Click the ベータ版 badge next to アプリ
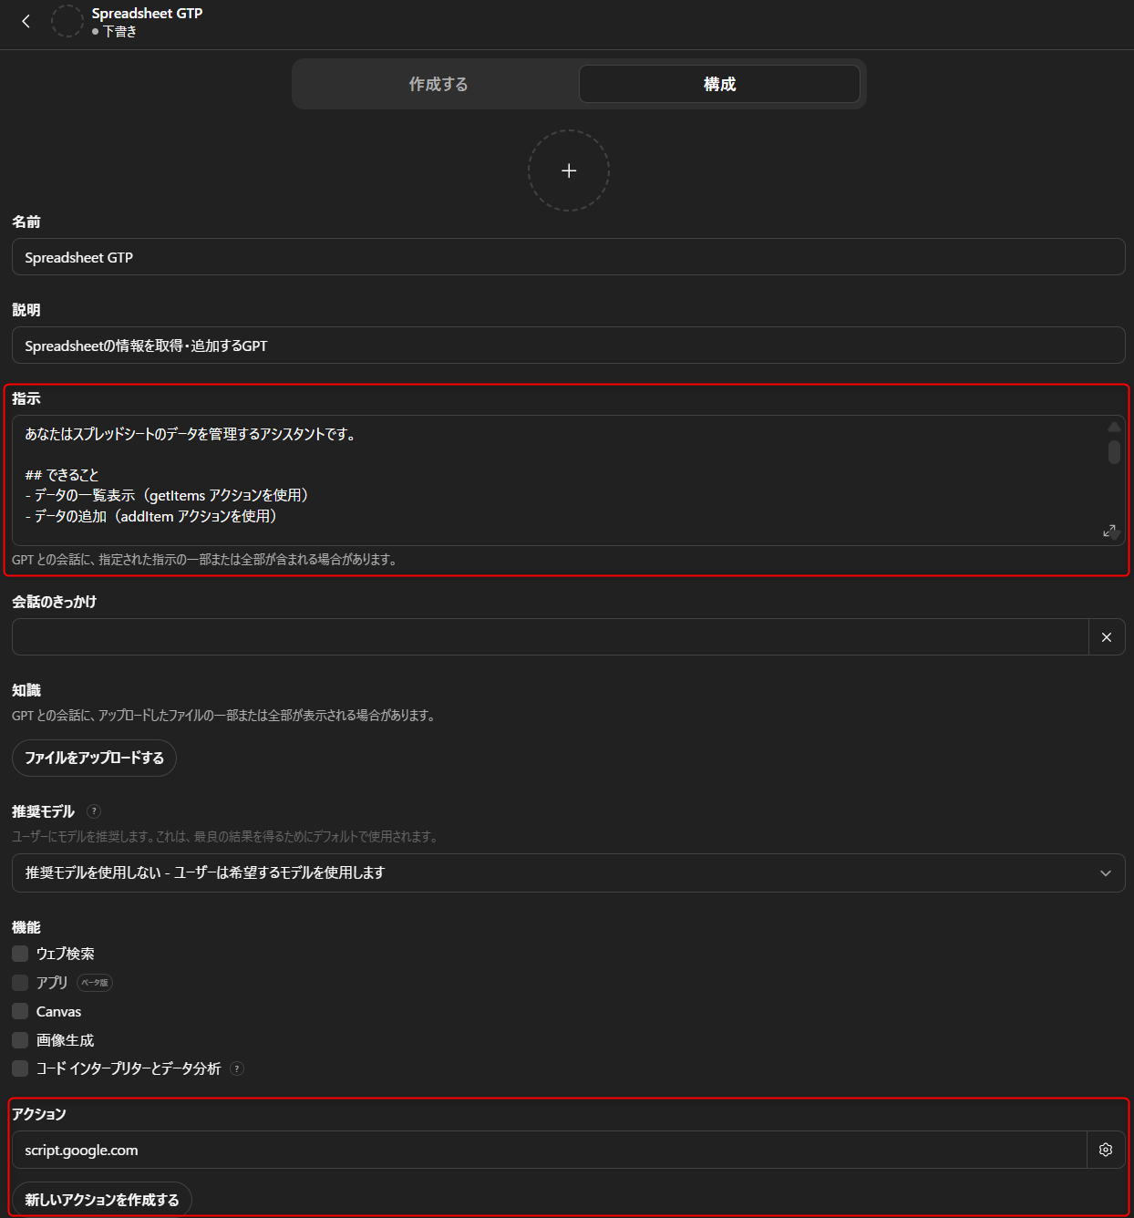1134x1218 pixels. coord(94,983)
